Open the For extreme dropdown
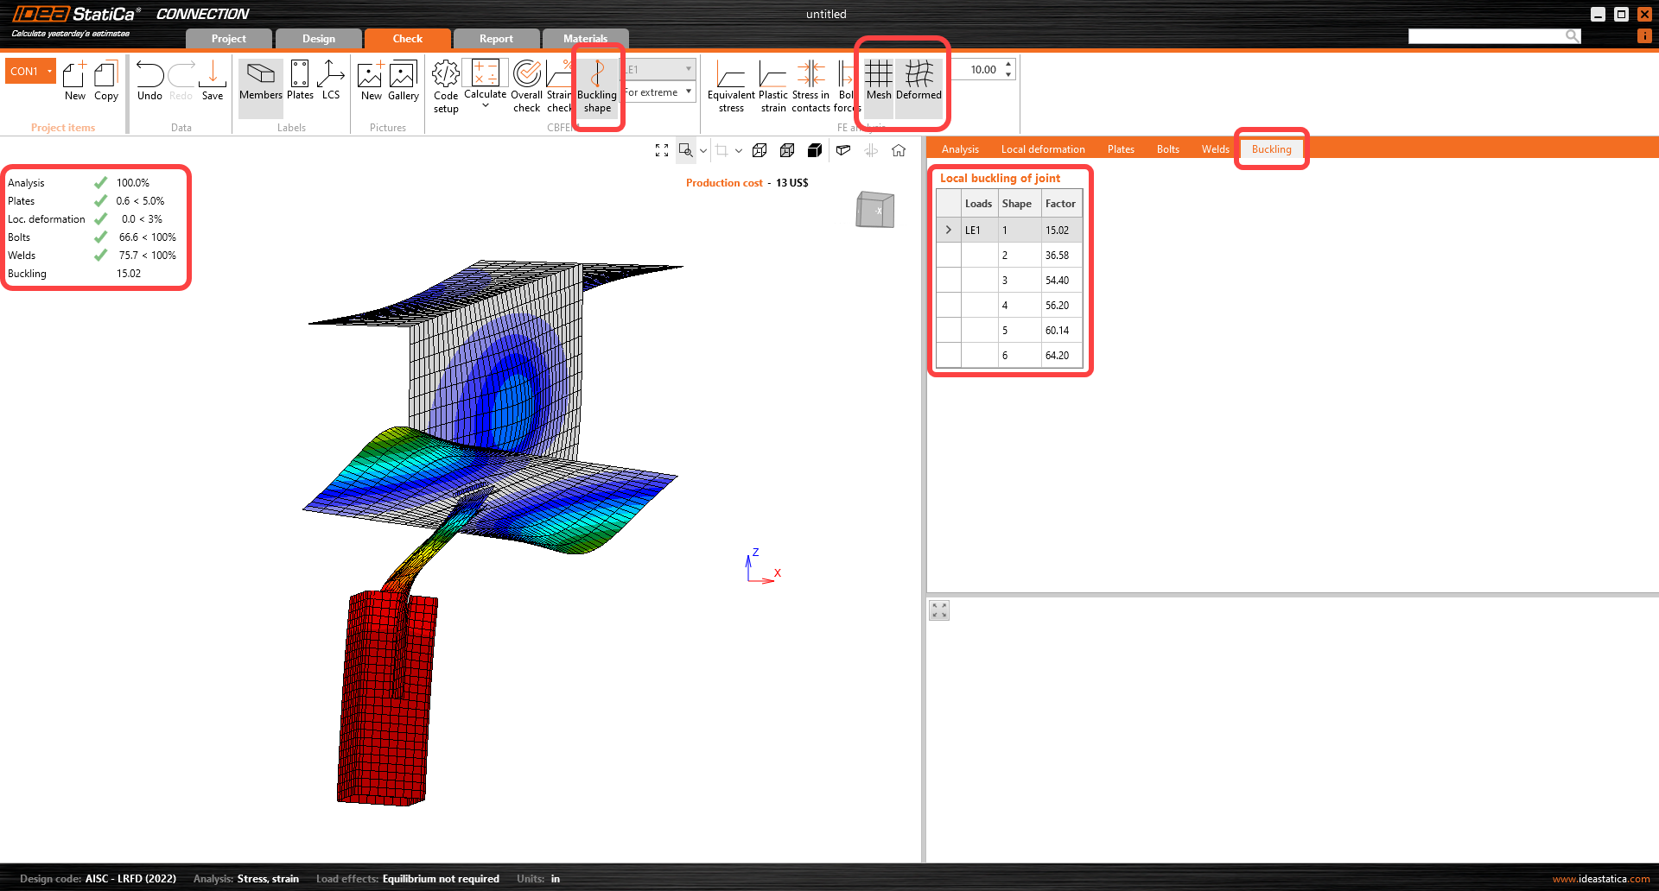This screenshot has height=891, width=1659. click(658, 92)
